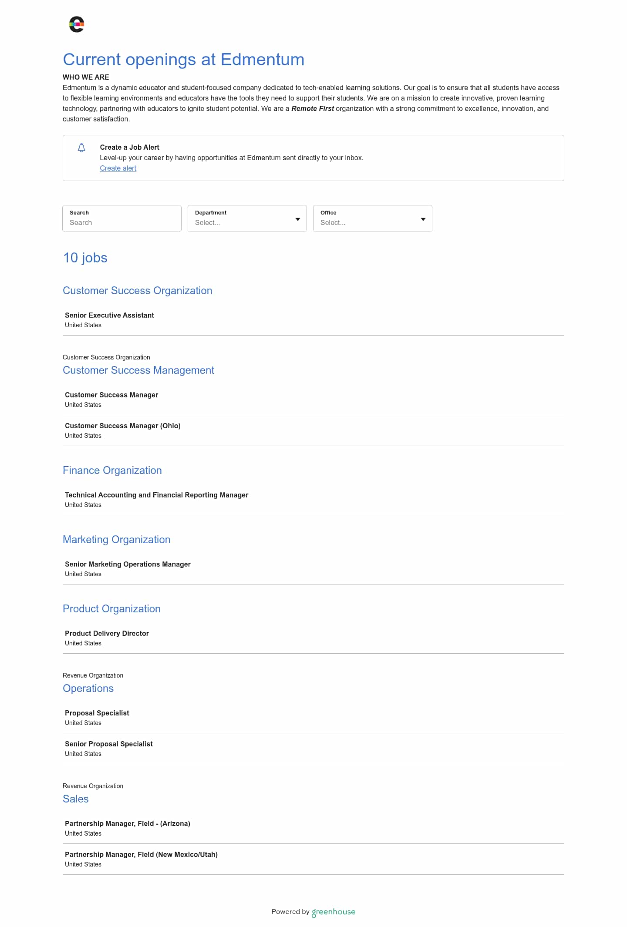Click the Customer Success Management heading
Screen dimensions: 627x927
pyautogui.click(x=138, y=370)
